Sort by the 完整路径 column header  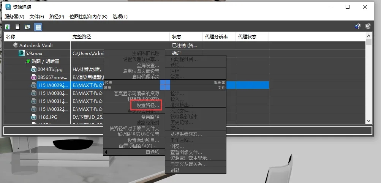point(120,37)
